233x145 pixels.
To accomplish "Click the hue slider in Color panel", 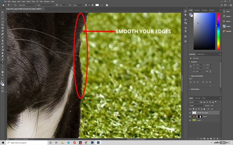I will (218, 31).
